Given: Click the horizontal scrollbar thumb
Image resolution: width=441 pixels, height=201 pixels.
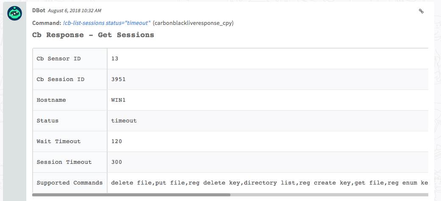Looking at the screenshot, I should (x=131, y=195).
